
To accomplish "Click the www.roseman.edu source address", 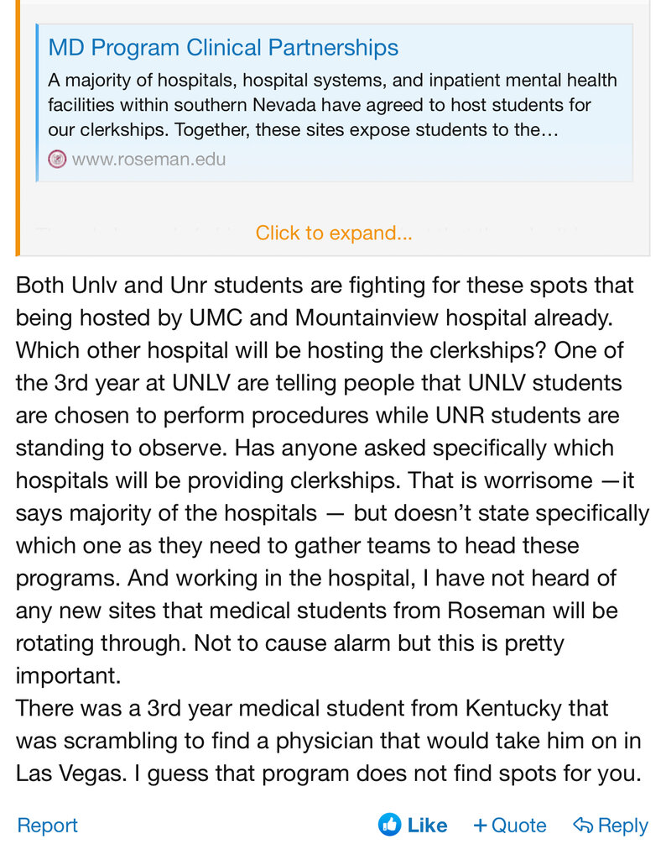I will pyautogui.click(x=148, y=159).
